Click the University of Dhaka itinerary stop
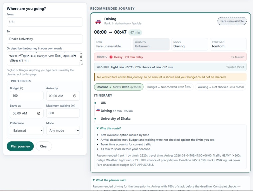The image size is (253, 191). click(116, 118)
